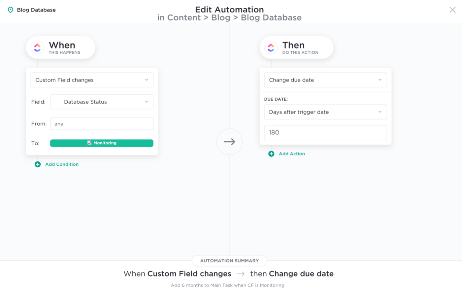Click the 180 days input field

tap(325, 133)
